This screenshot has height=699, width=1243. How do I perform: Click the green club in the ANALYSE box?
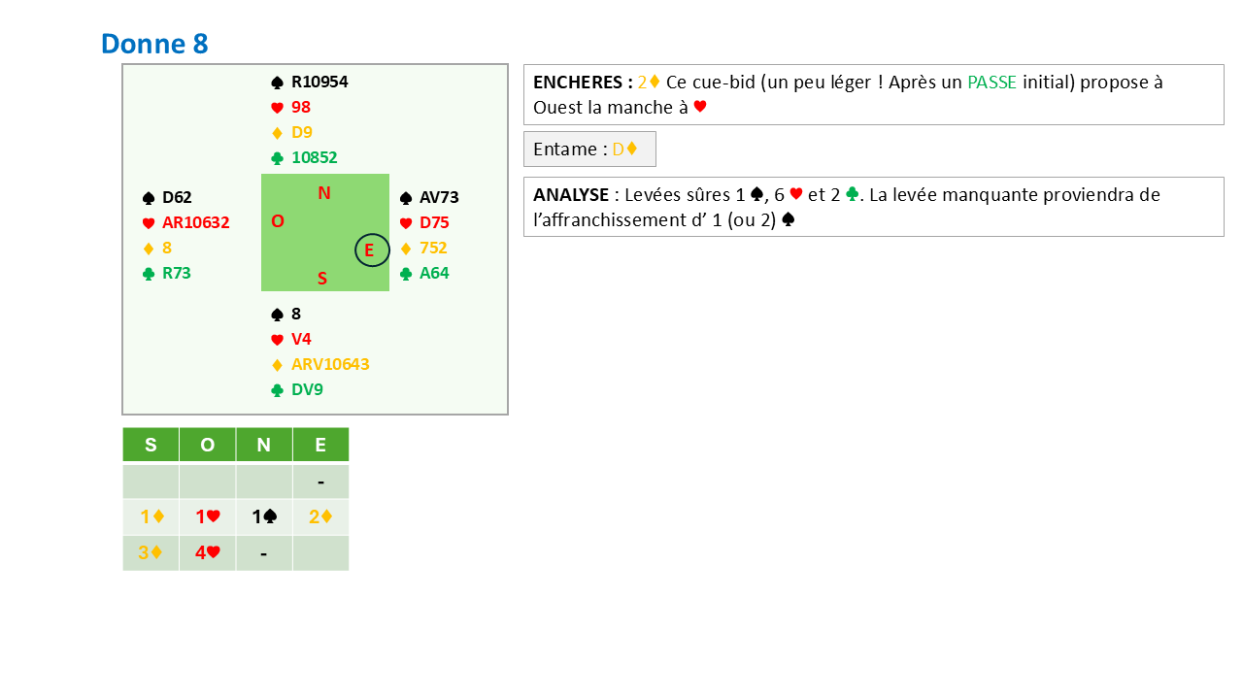852,195
